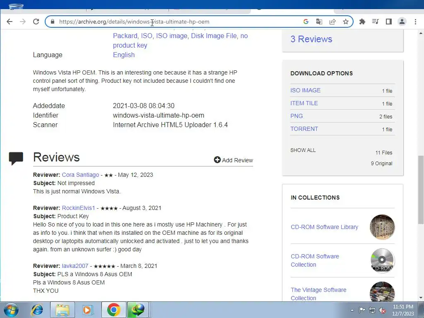
Task: Reload the archive.org page
Action: point(36,22)
